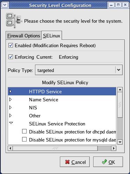Click the network security level icon
The width and height of the screenshot is (130, 174).
click(14, 21)
